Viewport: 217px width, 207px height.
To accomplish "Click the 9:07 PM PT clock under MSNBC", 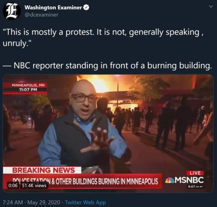I will click(x=196, y=186).
